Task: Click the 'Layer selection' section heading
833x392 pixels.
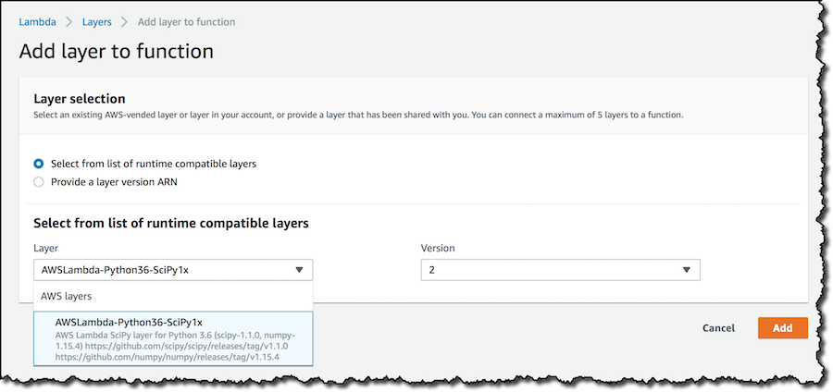Action: (x=80, y=99)
